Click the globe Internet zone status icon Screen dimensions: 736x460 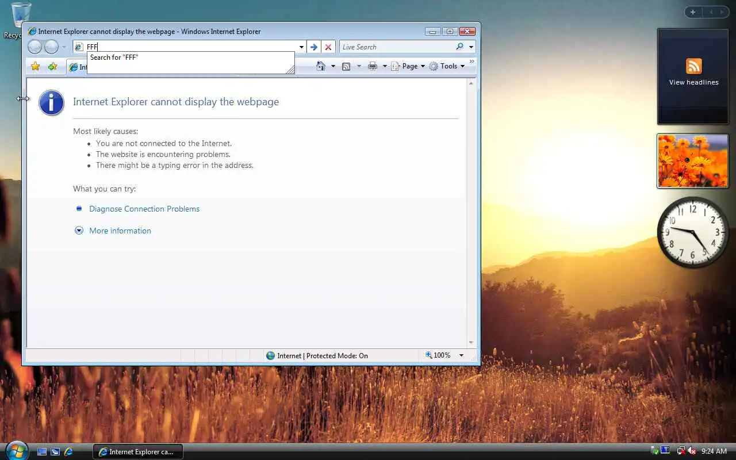(x=271, y=355)
